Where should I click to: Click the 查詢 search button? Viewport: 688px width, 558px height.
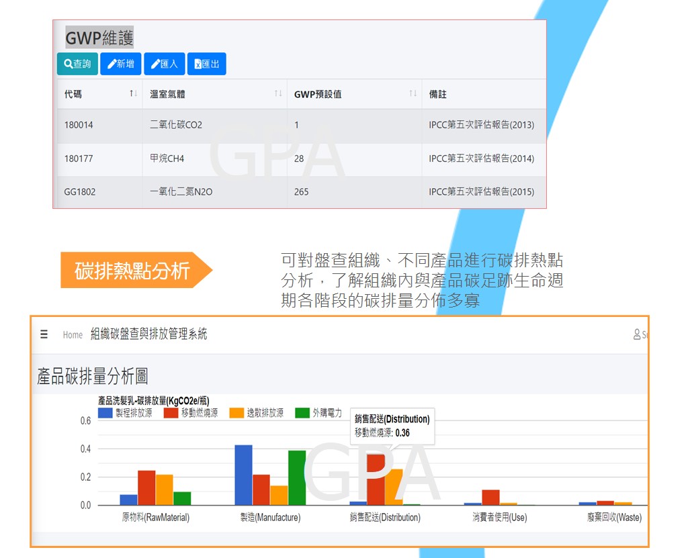[x=77, y=64]
